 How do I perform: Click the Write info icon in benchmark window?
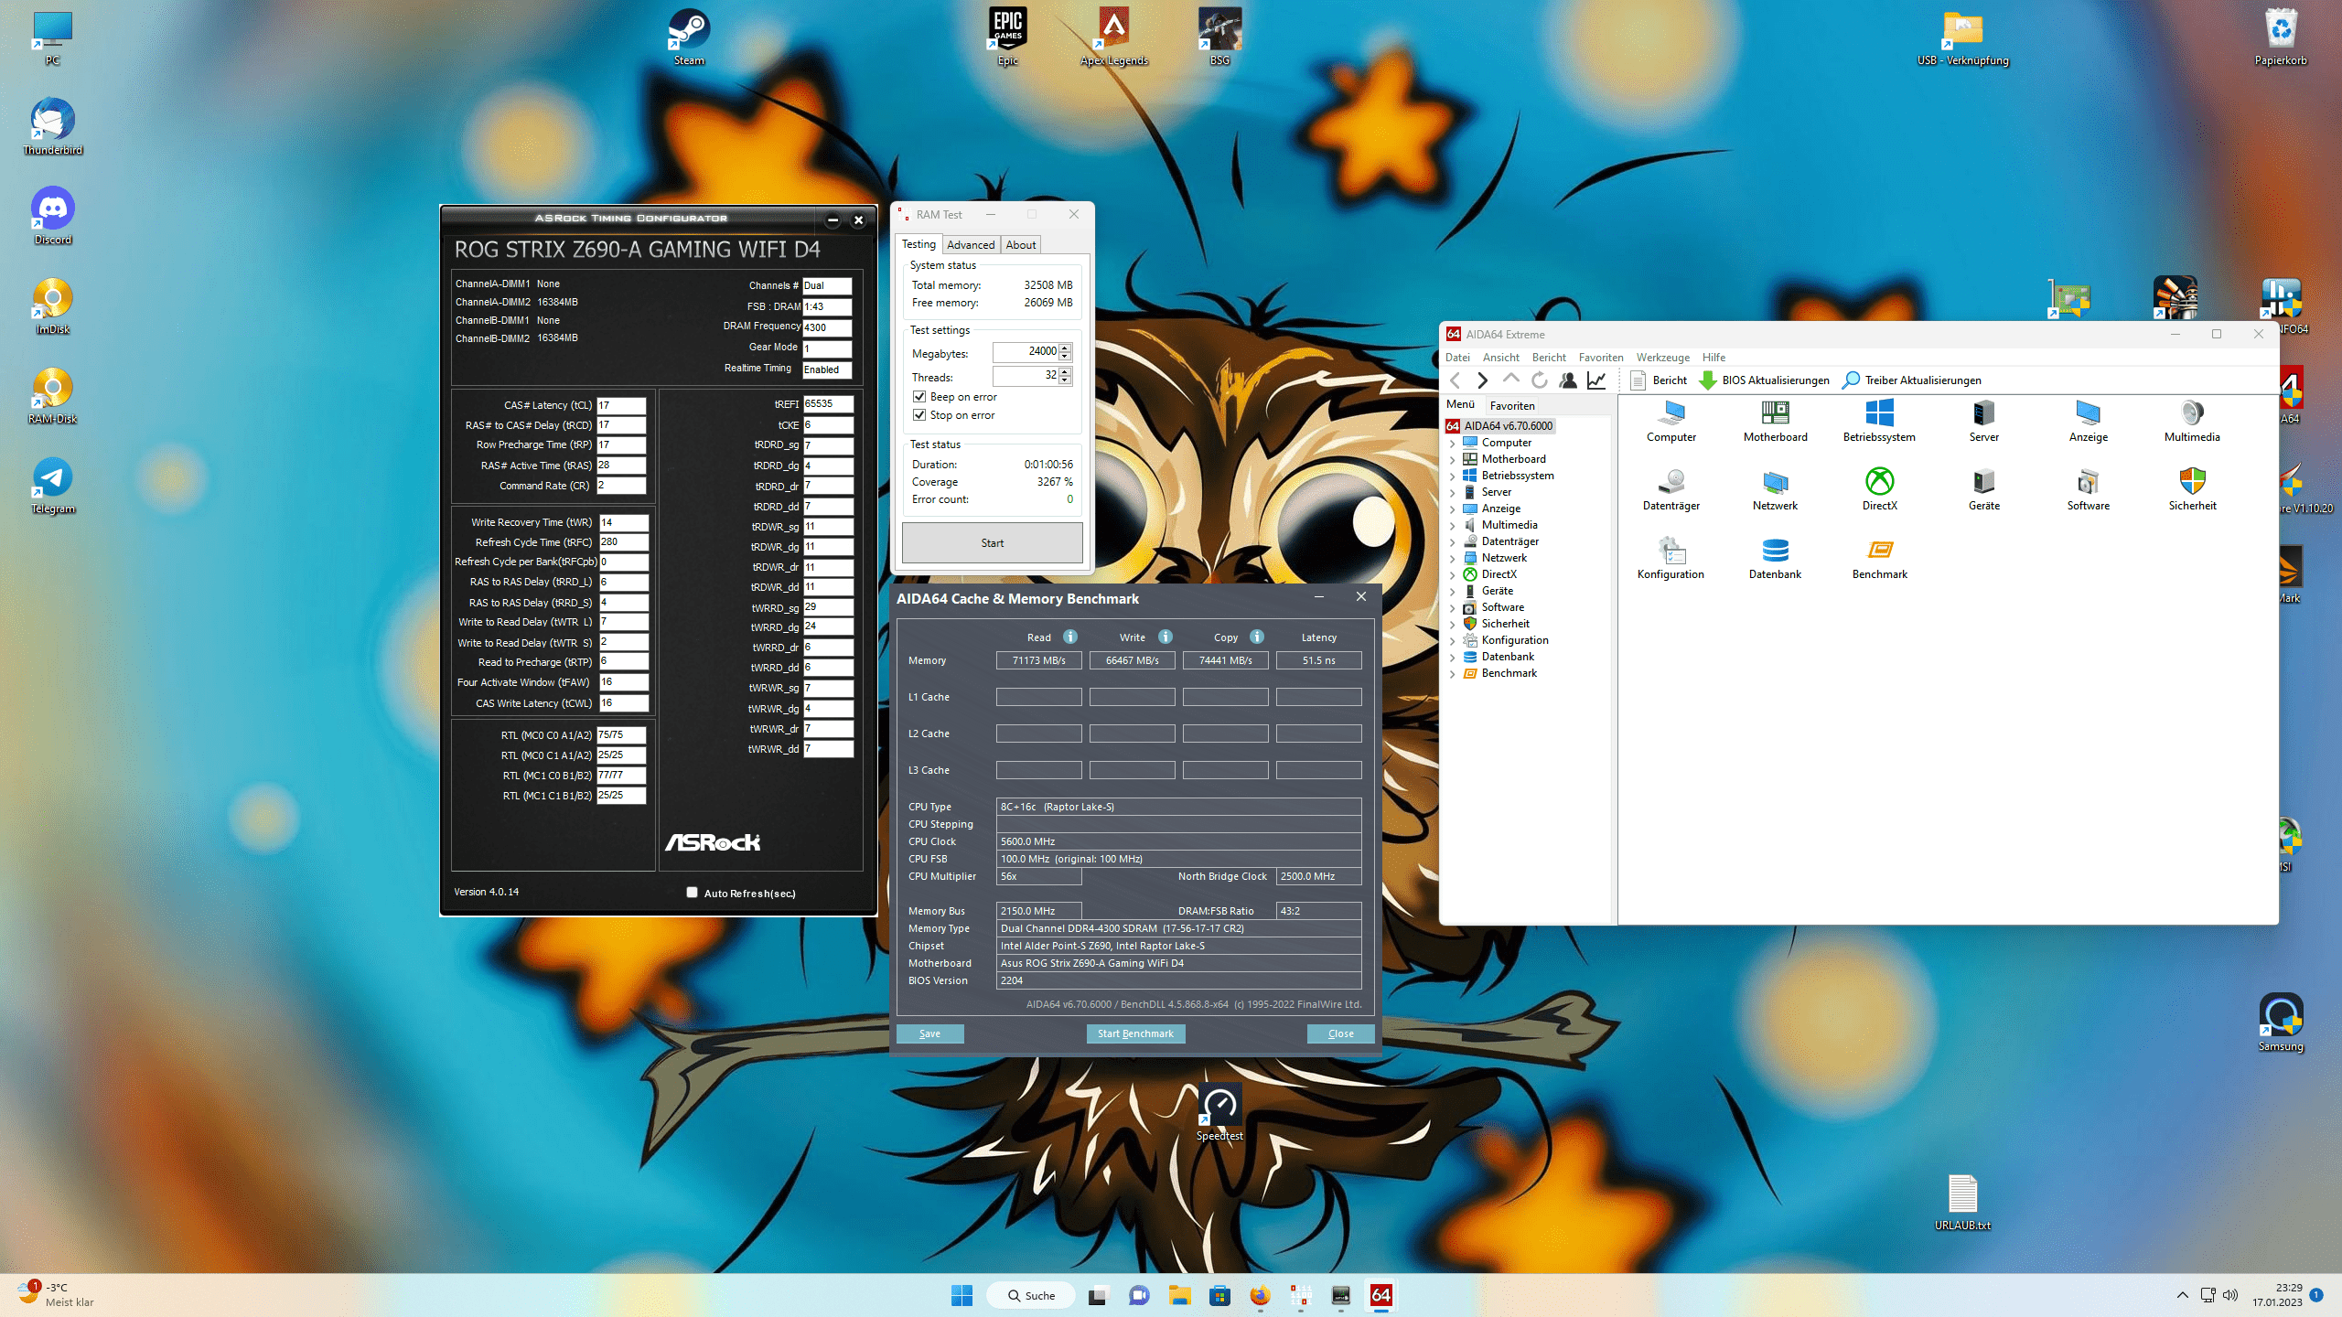click(1166, 637)
